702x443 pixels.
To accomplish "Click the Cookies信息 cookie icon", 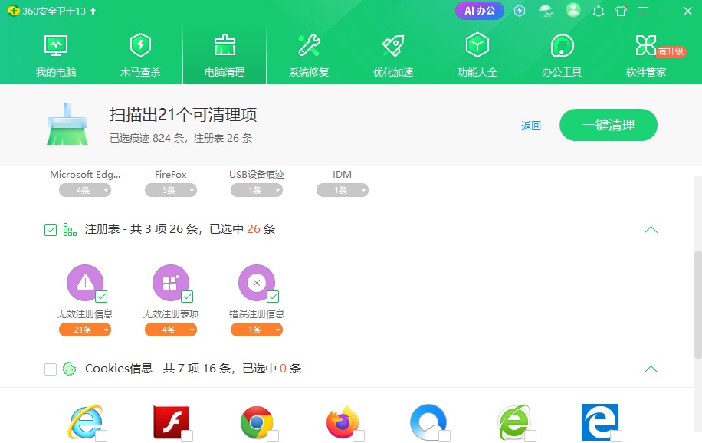I will pyautogui.click(x=70, y=369).
